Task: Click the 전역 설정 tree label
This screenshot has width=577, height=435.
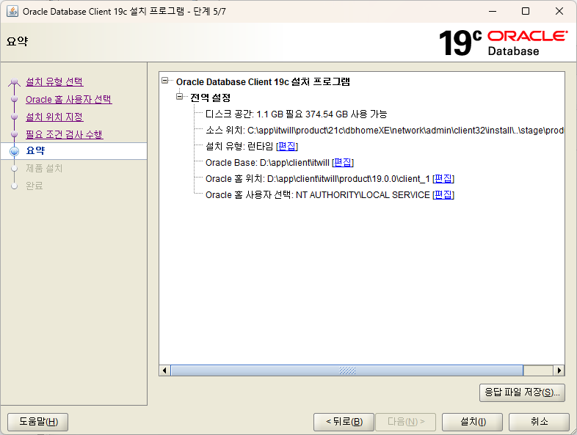Action: click(x=210, y=98)
